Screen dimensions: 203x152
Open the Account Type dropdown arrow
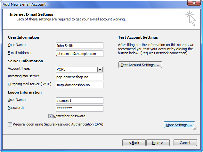click(100, 70)
